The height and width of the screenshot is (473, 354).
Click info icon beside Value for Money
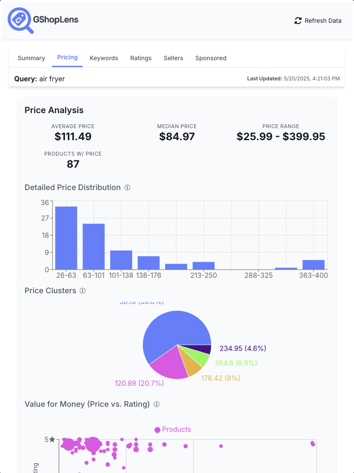point(157,404)
